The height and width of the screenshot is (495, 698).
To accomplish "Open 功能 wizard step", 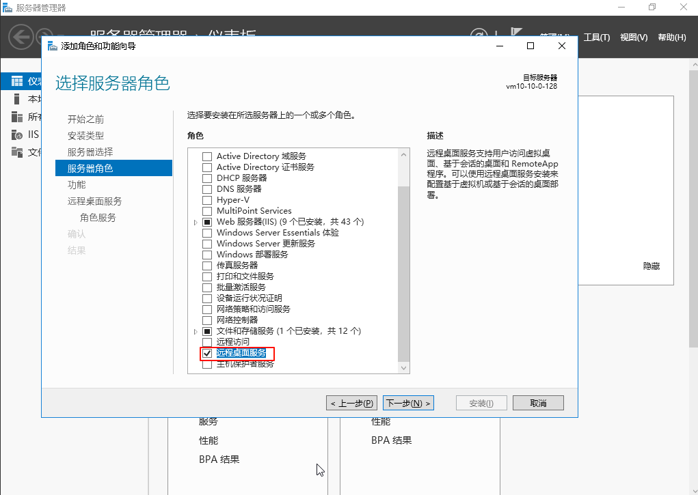I will tap(77, 184).
